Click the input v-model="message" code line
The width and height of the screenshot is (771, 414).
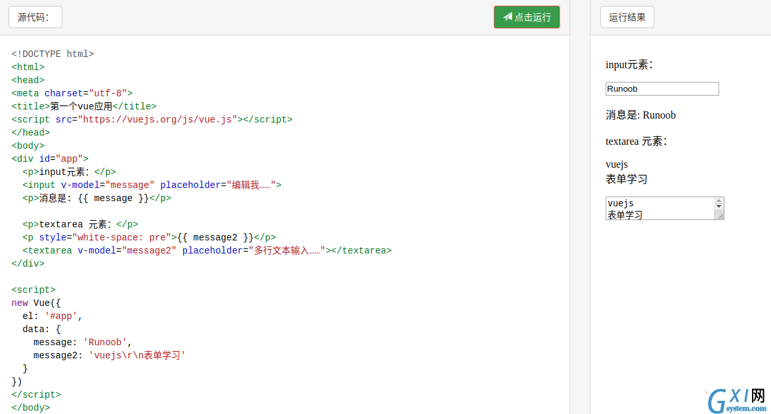pyautogui.click(x=152, y=185)
